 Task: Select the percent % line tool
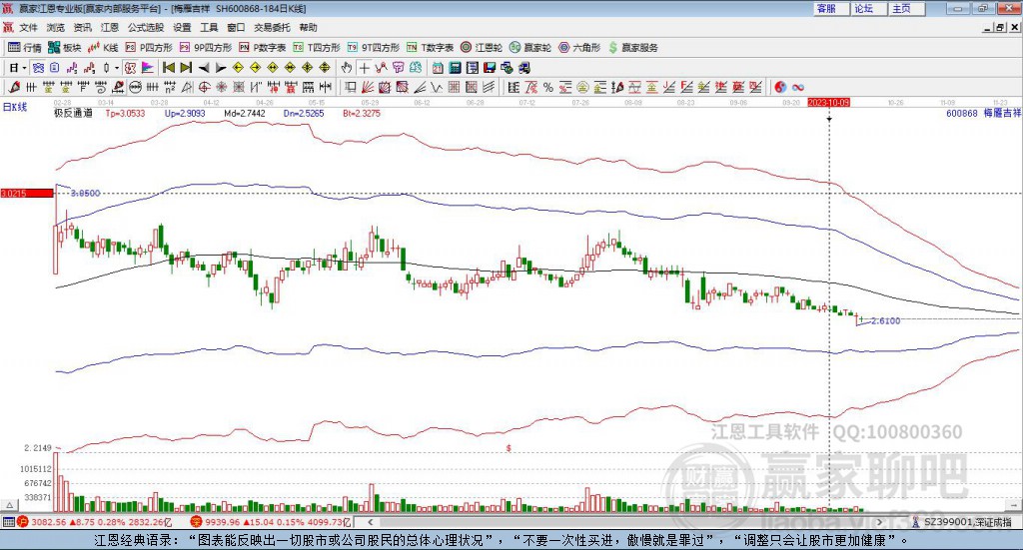(x=548, y=87)
